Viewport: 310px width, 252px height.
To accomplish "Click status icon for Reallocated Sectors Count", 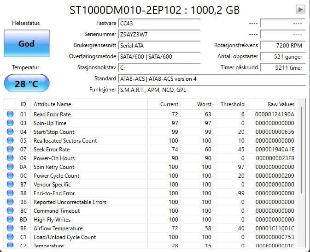I will coord(10,140).
